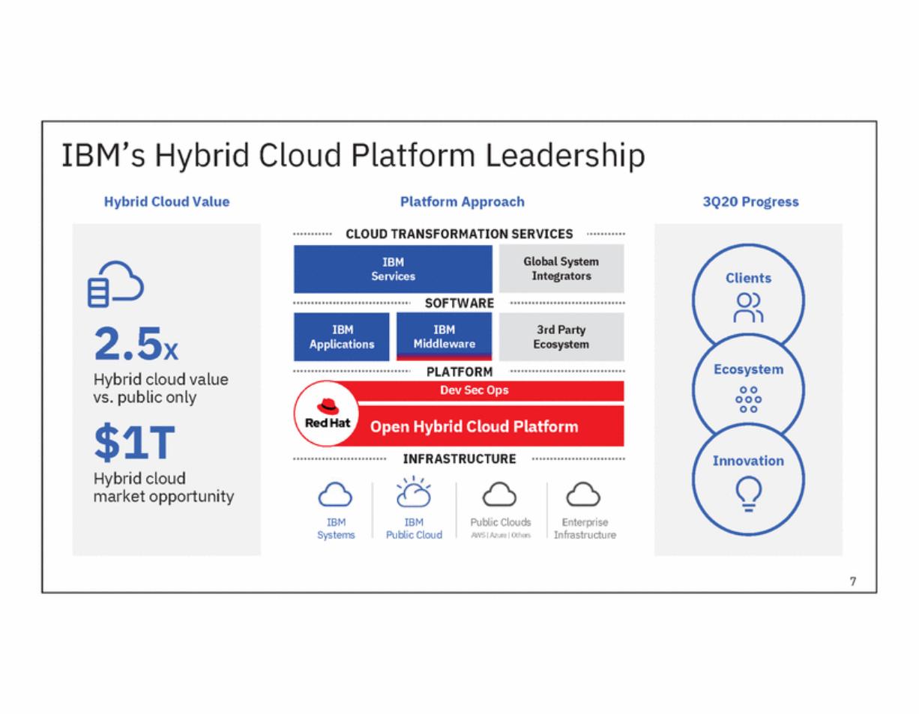Click the slide page number 7

pyautogui.click(x=853, y=581)
